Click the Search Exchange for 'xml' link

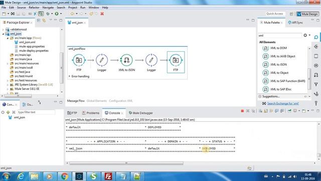283,104
